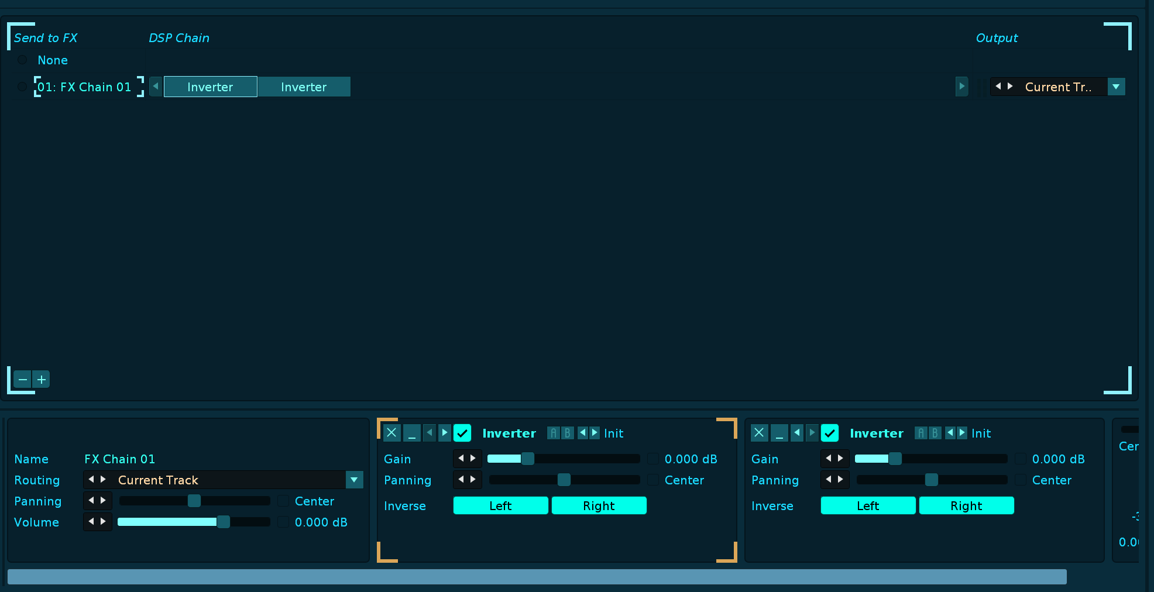Minimize the first Inverter device panel
This screenshot has height=592, width=1154.
(412, 433)
